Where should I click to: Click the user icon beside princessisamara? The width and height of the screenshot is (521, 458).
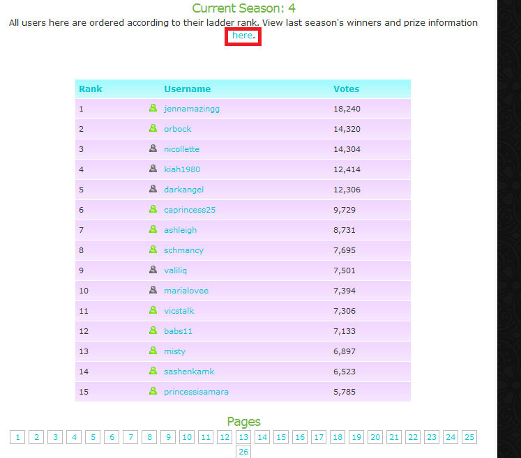[153, 391]
